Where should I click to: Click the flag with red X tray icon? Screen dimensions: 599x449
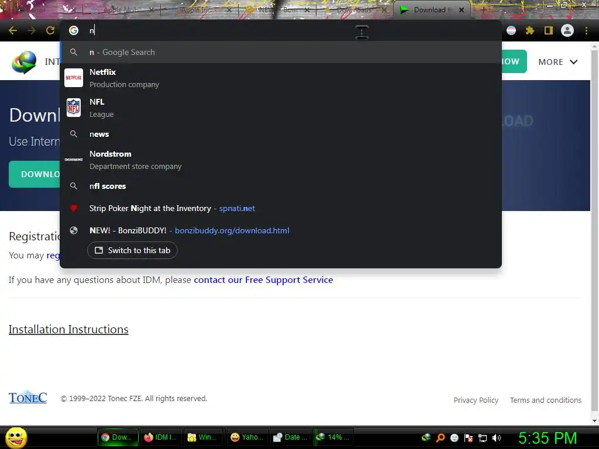click(x=469, y=437)
